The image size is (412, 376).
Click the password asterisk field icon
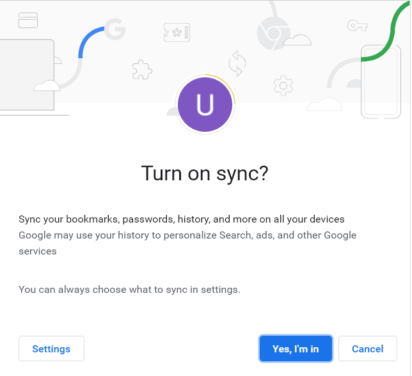[177, 33]
